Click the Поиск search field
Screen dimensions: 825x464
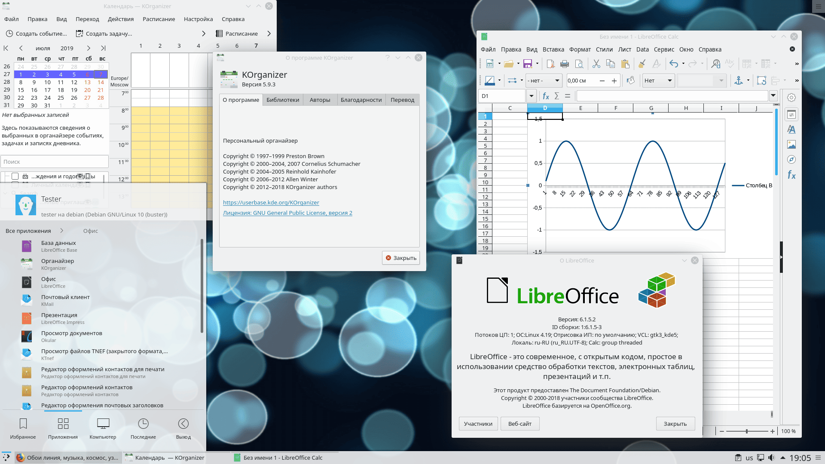pyautogui.click(x=54, y=162)
